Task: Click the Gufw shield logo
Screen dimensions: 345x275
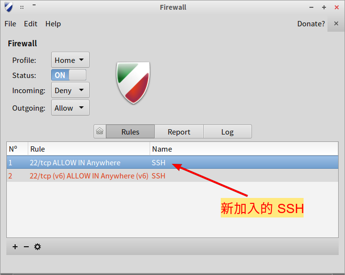Action: click(134, 82)
